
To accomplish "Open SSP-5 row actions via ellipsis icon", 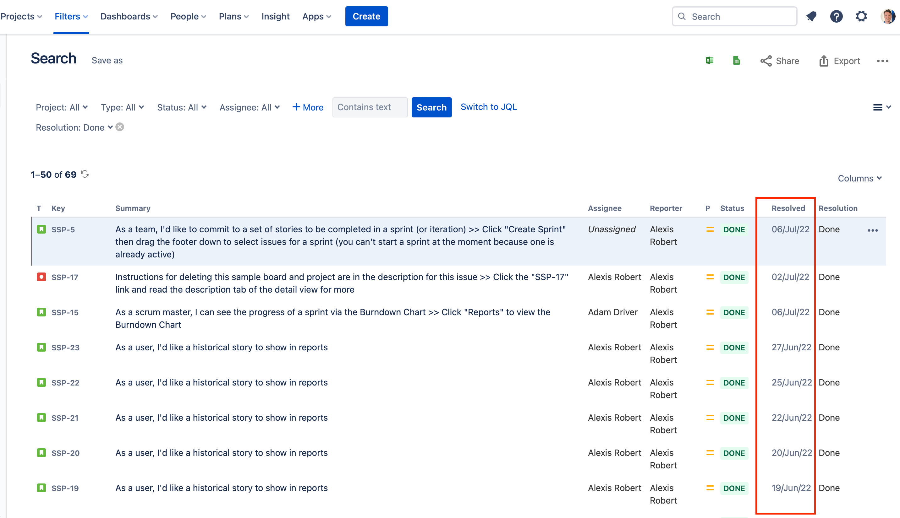I will click(873, 230).
